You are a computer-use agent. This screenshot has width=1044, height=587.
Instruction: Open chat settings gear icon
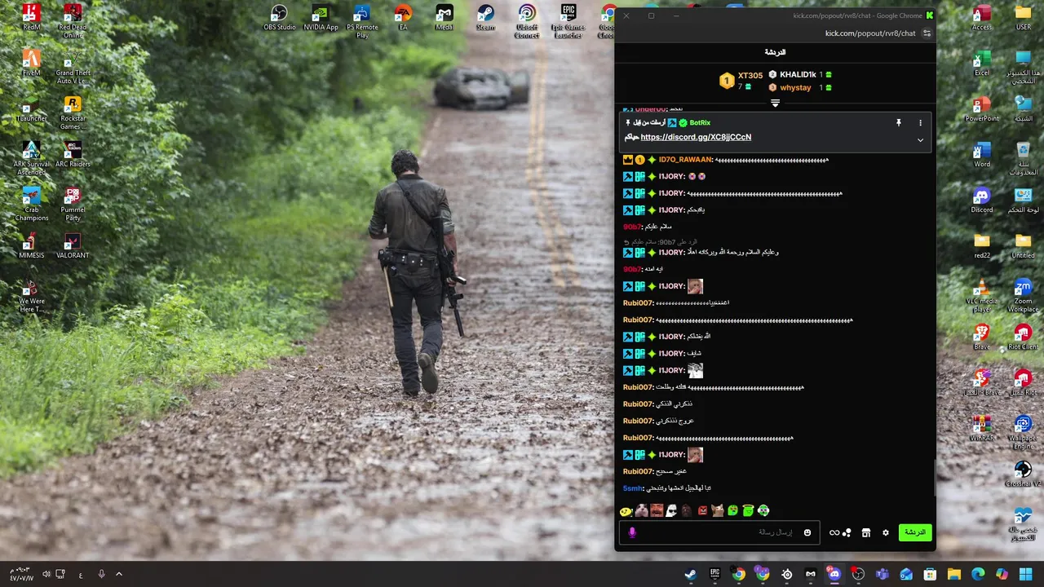pyautogui.click(x=886, y=532)
